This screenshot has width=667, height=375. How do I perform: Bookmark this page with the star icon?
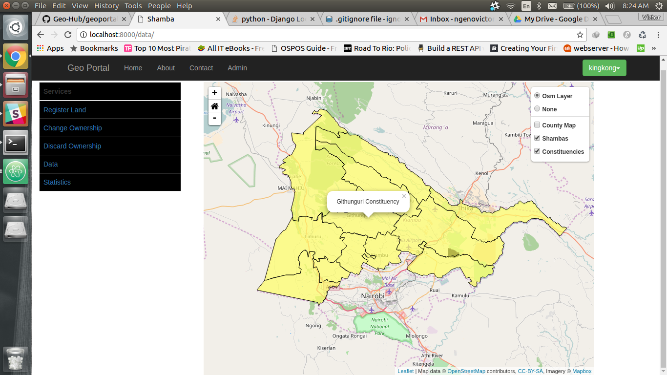580,35
